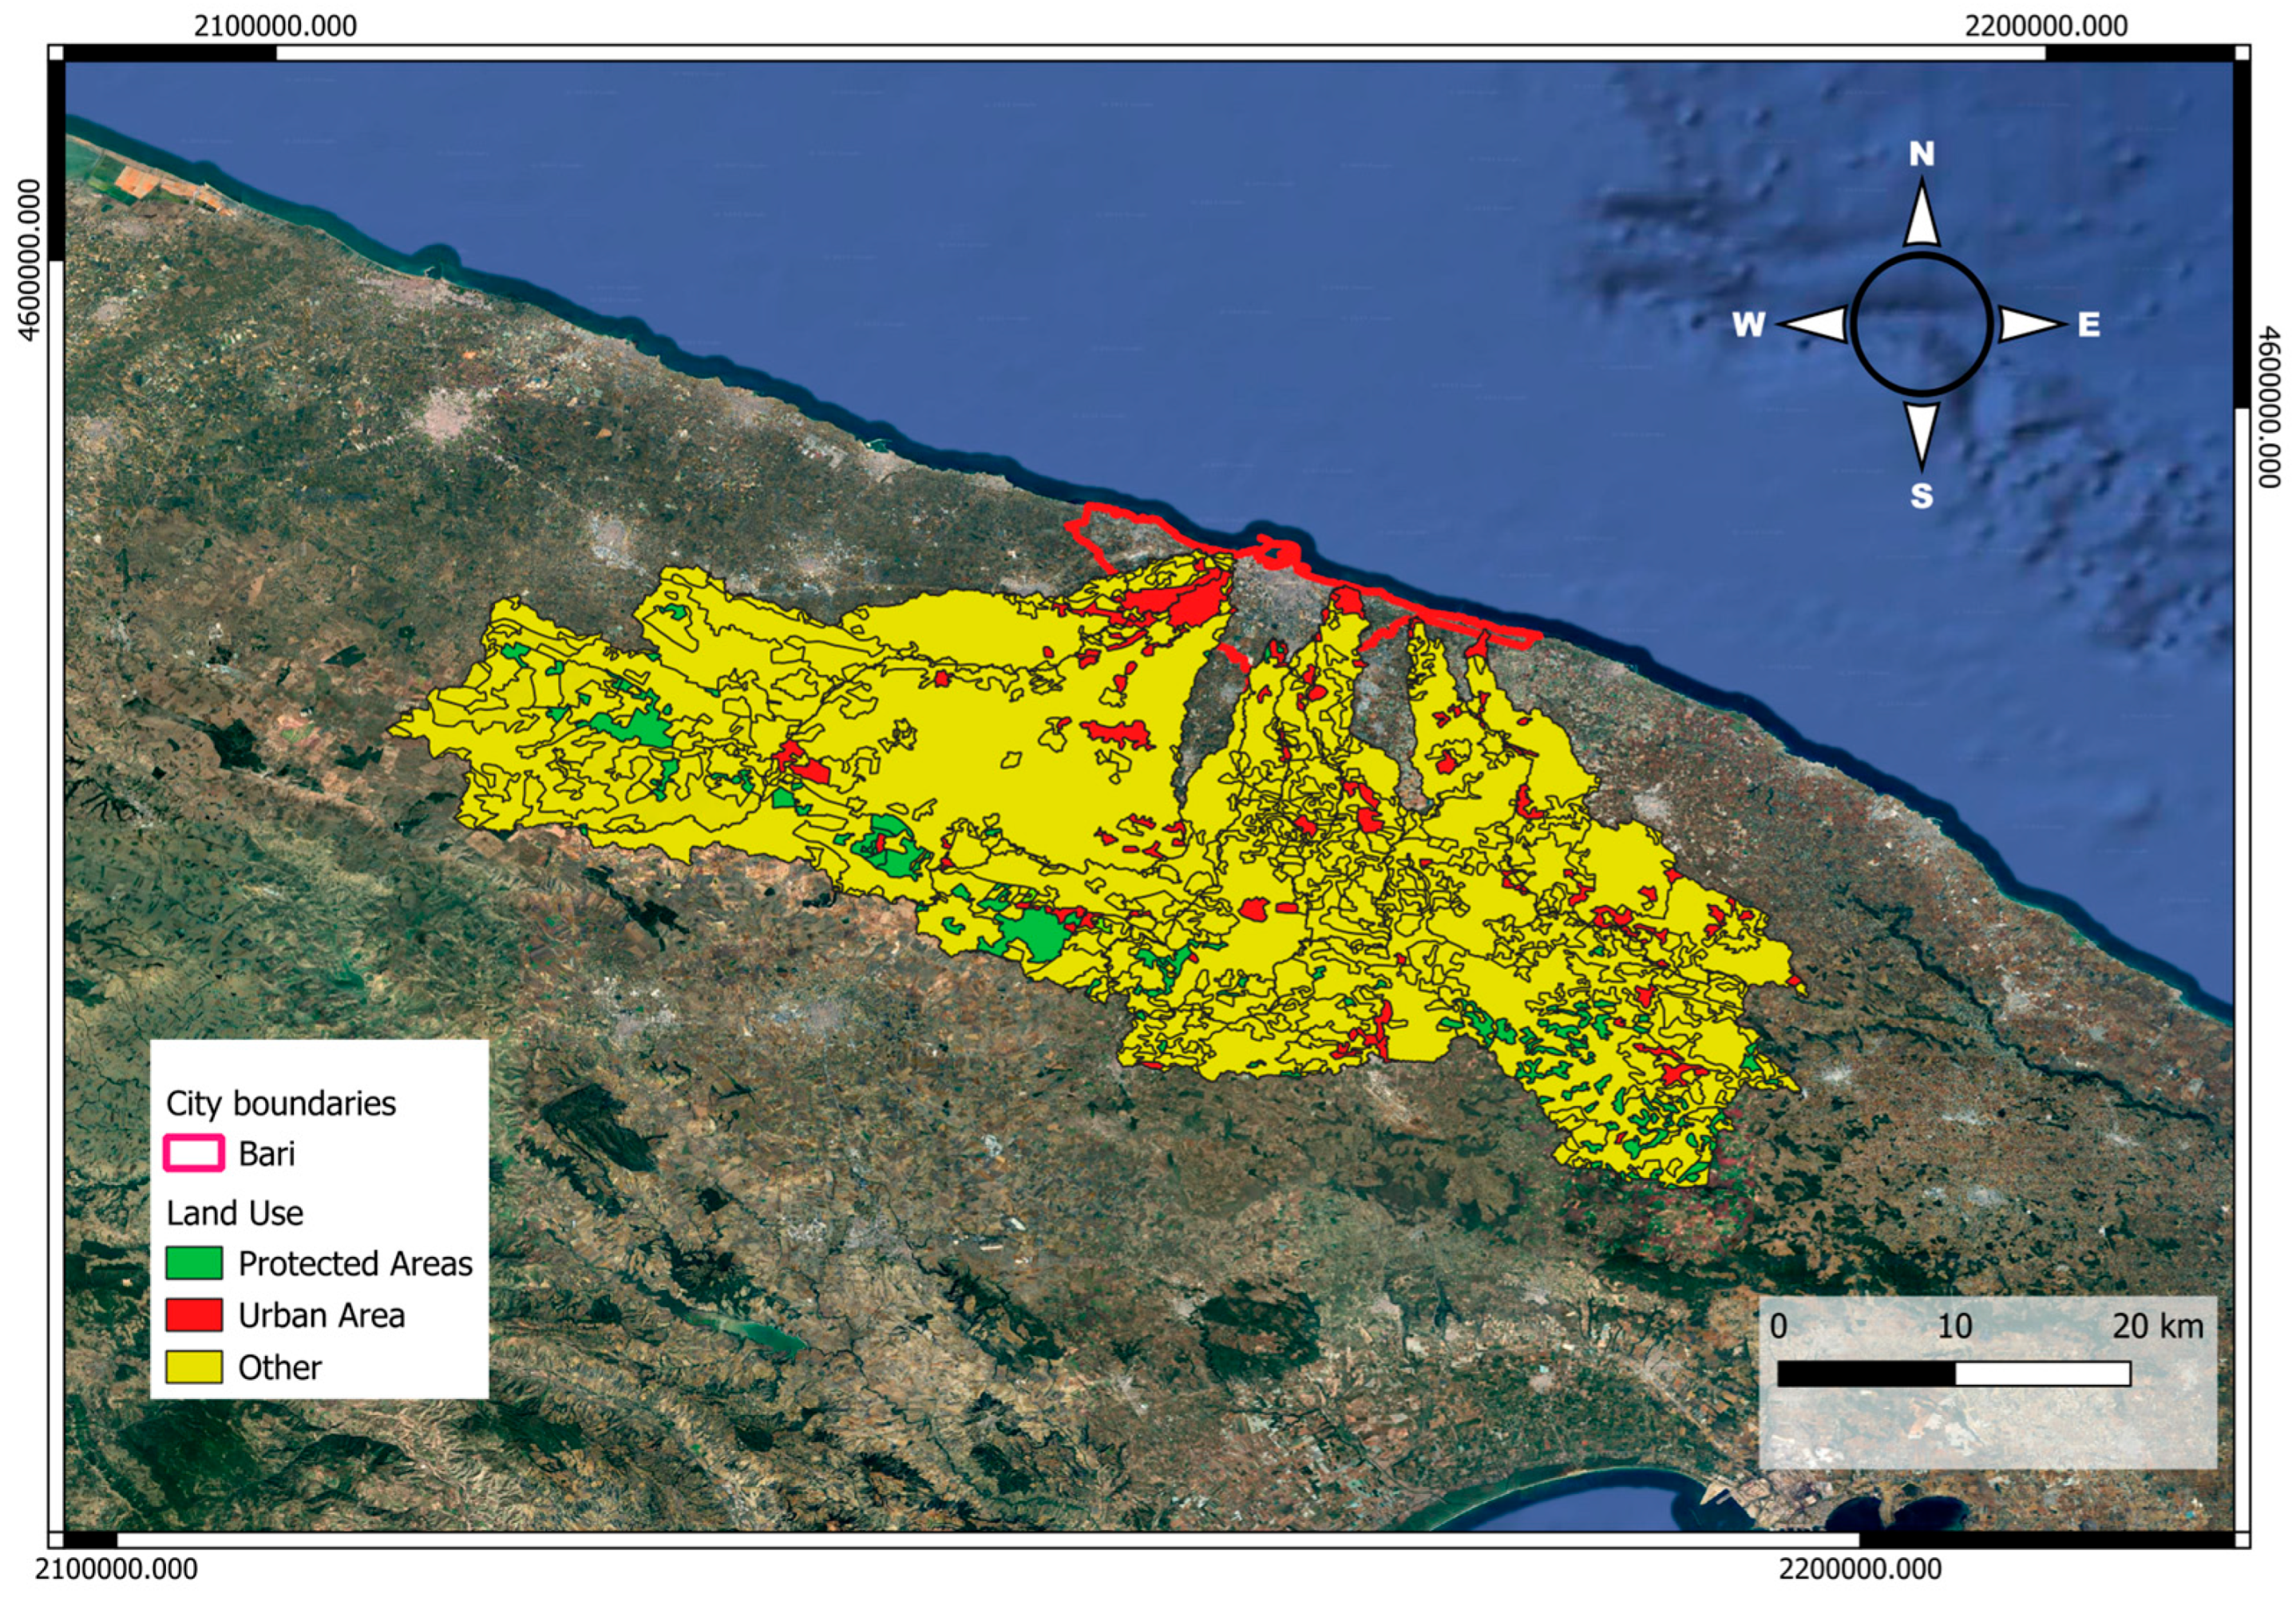Viewport: 2296px width, 1601px height.
Task: Click the N letter on the compass
Action: (1921, 154)
